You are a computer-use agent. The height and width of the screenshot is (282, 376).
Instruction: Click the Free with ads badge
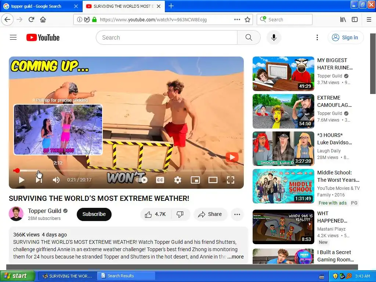pyautogui.click(x=332, y=203)
